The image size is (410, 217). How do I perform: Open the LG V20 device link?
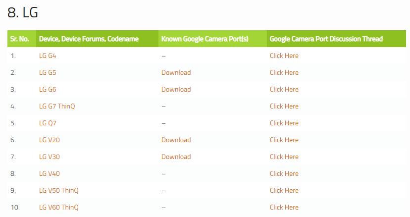click(50, 140)
